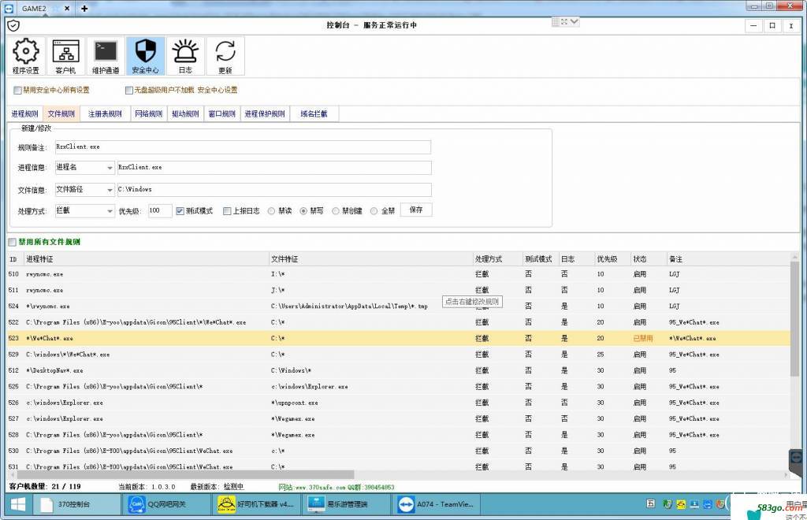
Task: Select the 安全中心 shield icon
Action: [x=145, y=56]
